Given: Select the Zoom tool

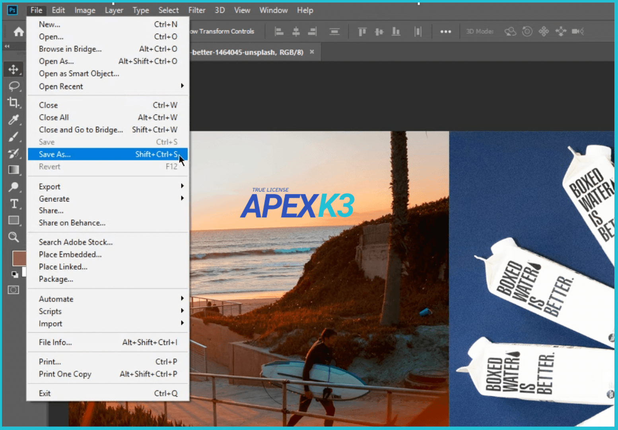Looking at the screenshot, I should (14, 237).
